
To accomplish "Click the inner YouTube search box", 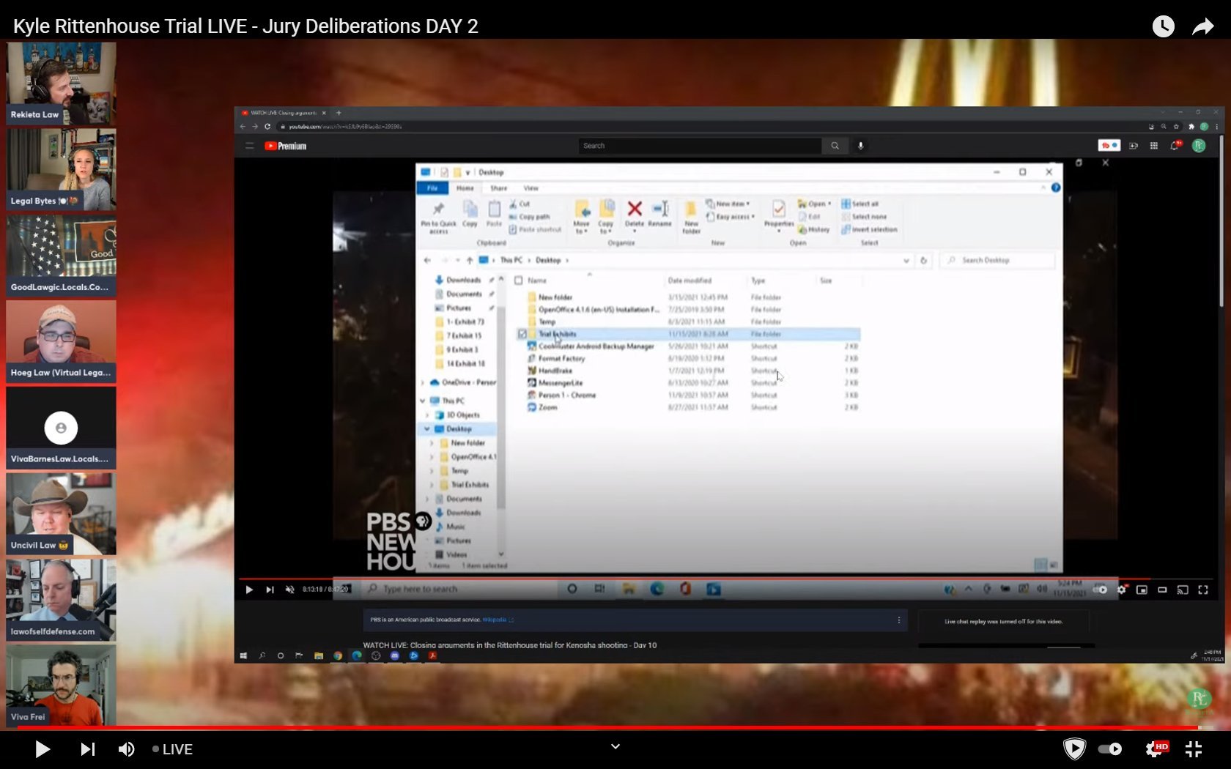I will [x=700, y=146].
